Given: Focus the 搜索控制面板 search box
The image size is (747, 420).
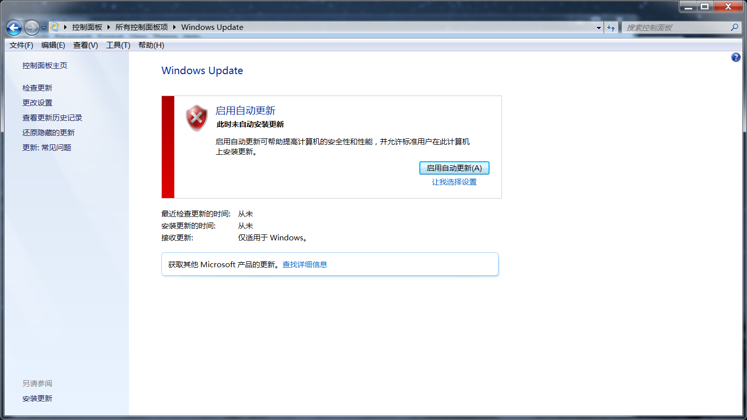Looking at the screenshot, I should pos(676,28).
